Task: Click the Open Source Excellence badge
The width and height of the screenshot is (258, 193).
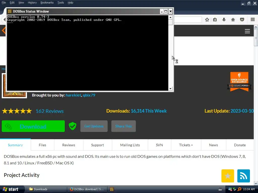Action: [x=239, y=81]
